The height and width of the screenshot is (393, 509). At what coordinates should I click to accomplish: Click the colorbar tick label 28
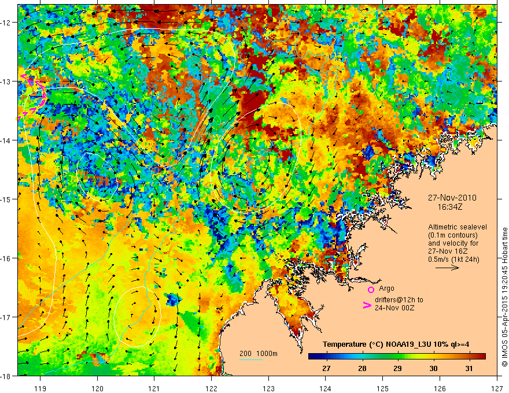pos(362,369)
